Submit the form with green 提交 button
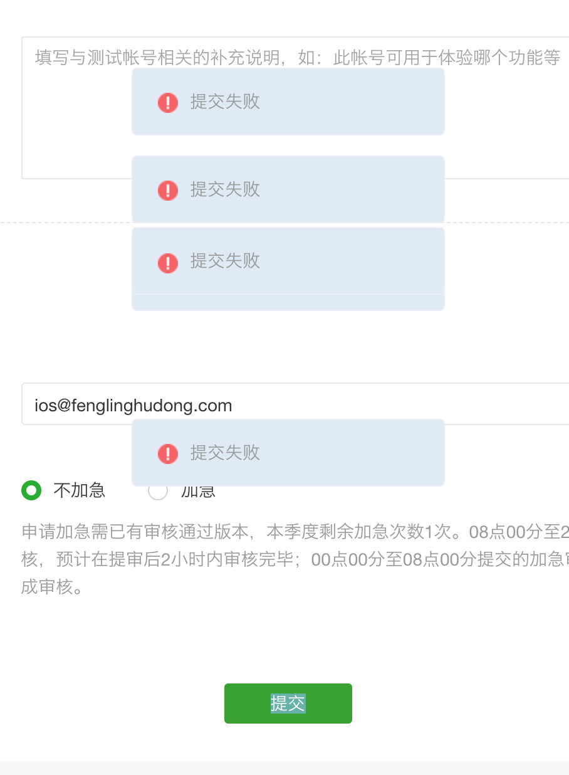The height and width of the screenshot is (775, 569). [288, 704]
